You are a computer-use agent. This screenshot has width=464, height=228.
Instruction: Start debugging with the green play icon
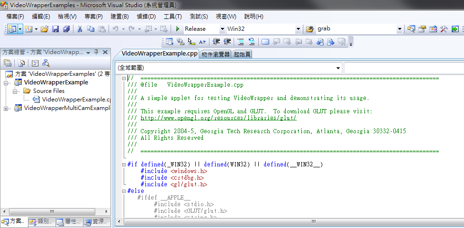[x=178, y=29]
